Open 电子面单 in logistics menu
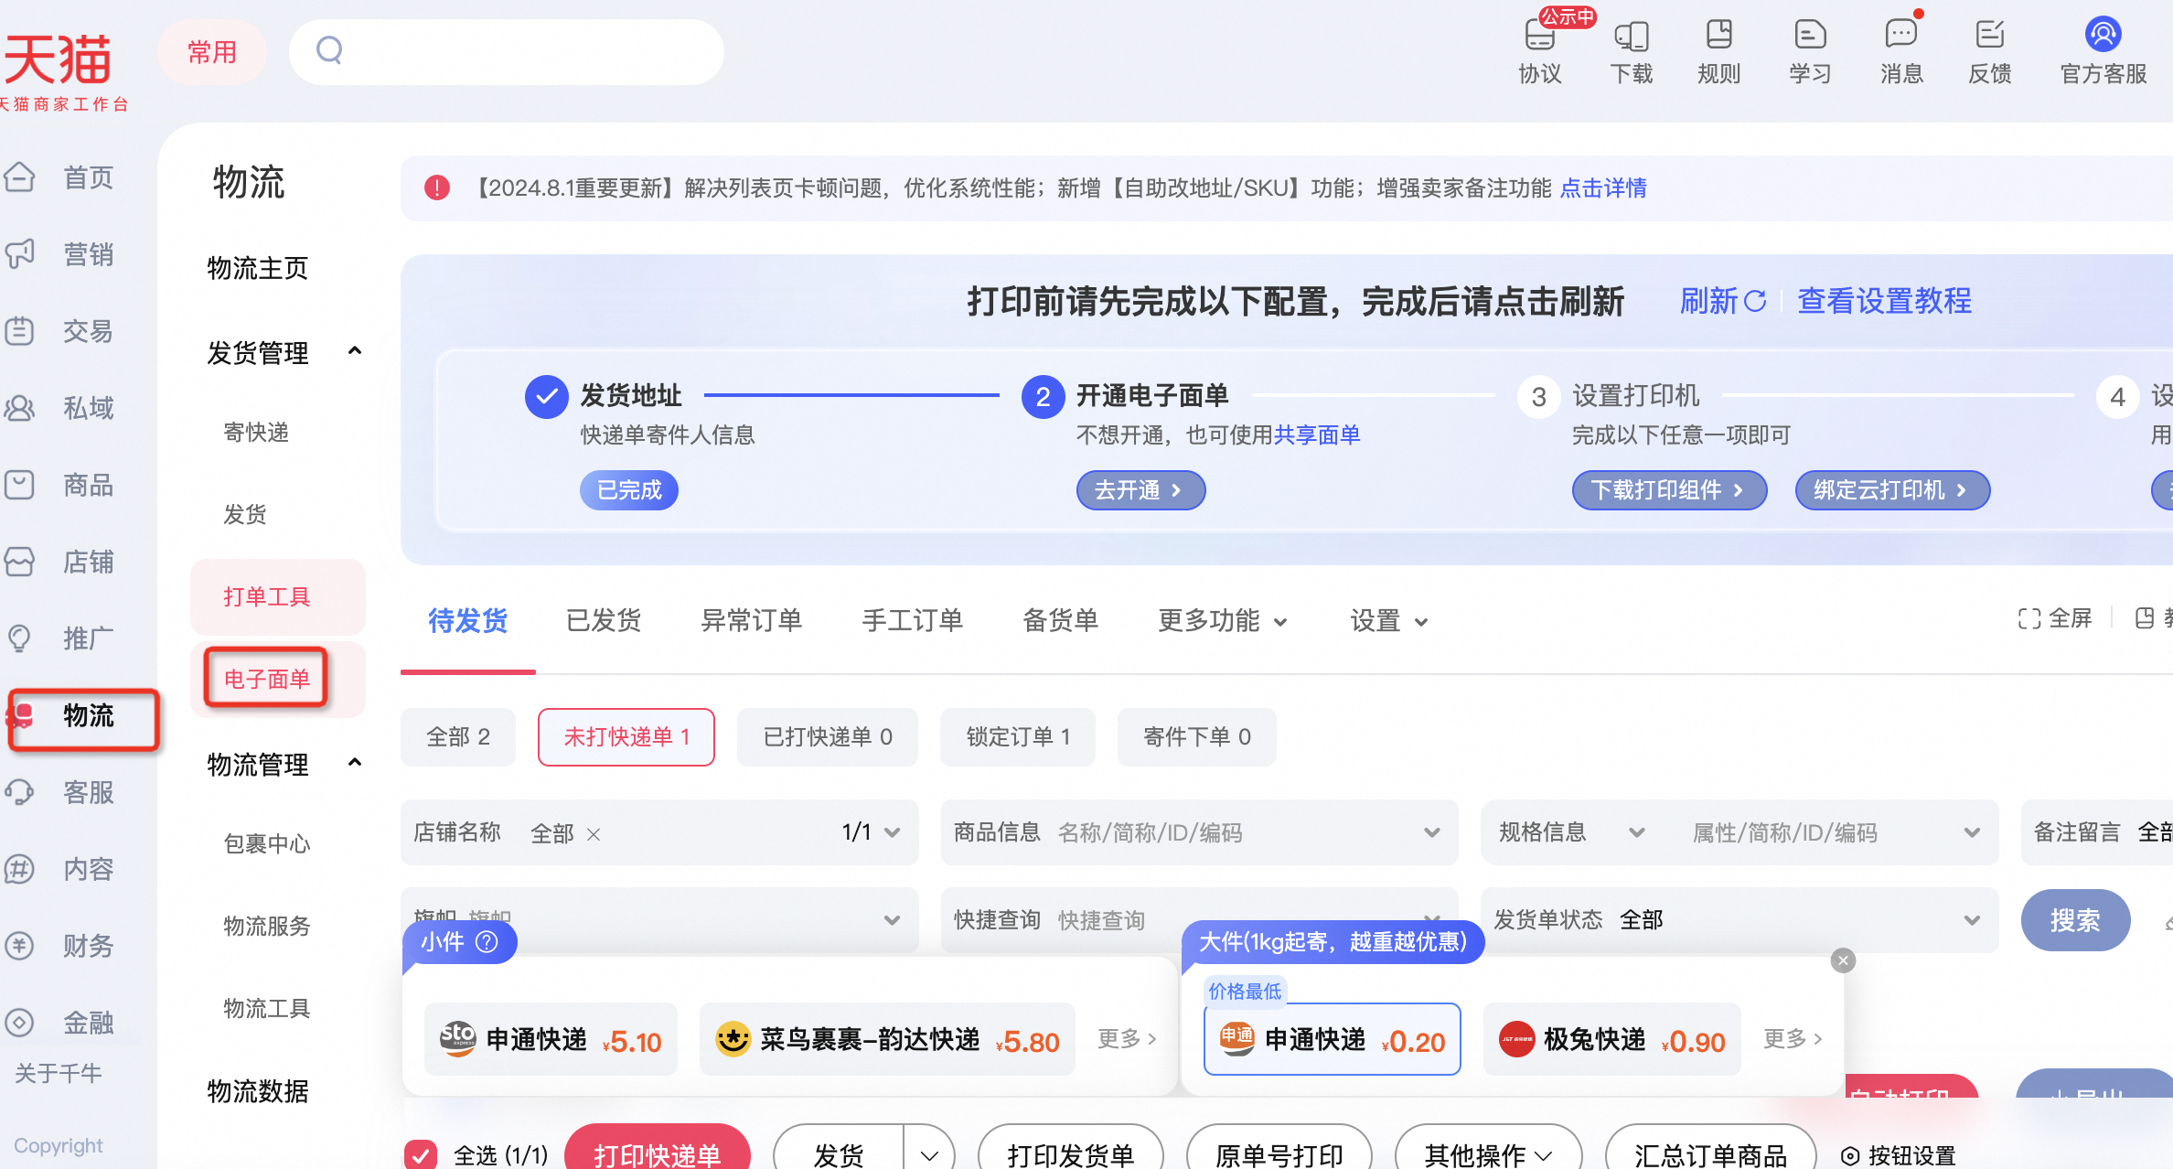The image size is (2173, 1169). coord(267,679)
